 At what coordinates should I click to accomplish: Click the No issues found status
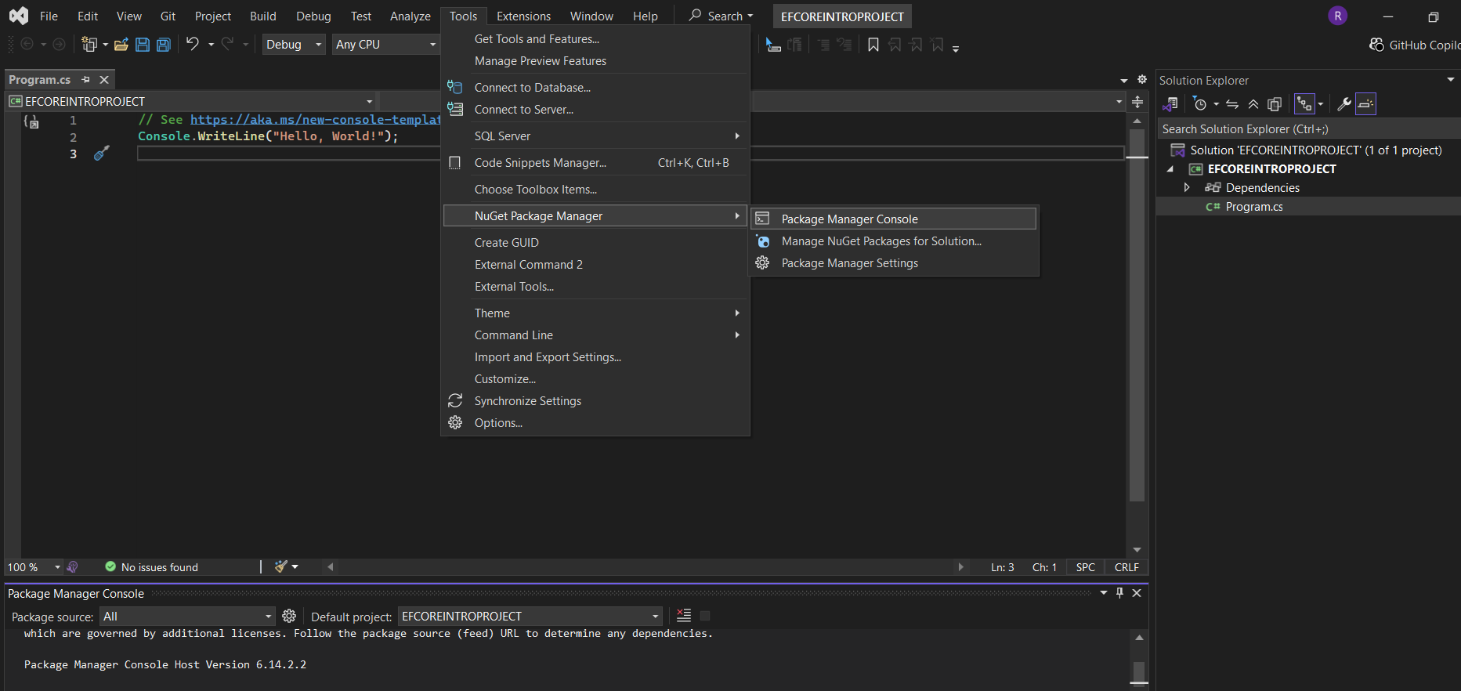(x=159, y=567)
